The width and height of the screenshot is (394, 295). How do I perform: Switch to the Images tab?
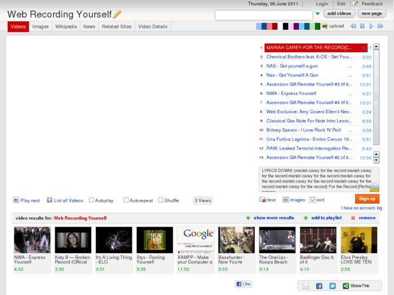click(x=41, y=27)
